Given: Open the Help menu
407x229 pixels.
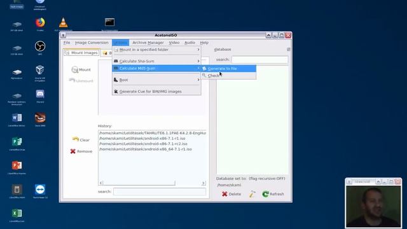Looking at the screenshot, I should coord(204,43).
